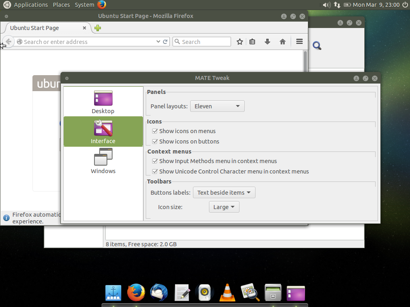The height and width of the screenshot is (307, 410).
Task: Launch Thunderbird mail from the dock
Action: 159,292
